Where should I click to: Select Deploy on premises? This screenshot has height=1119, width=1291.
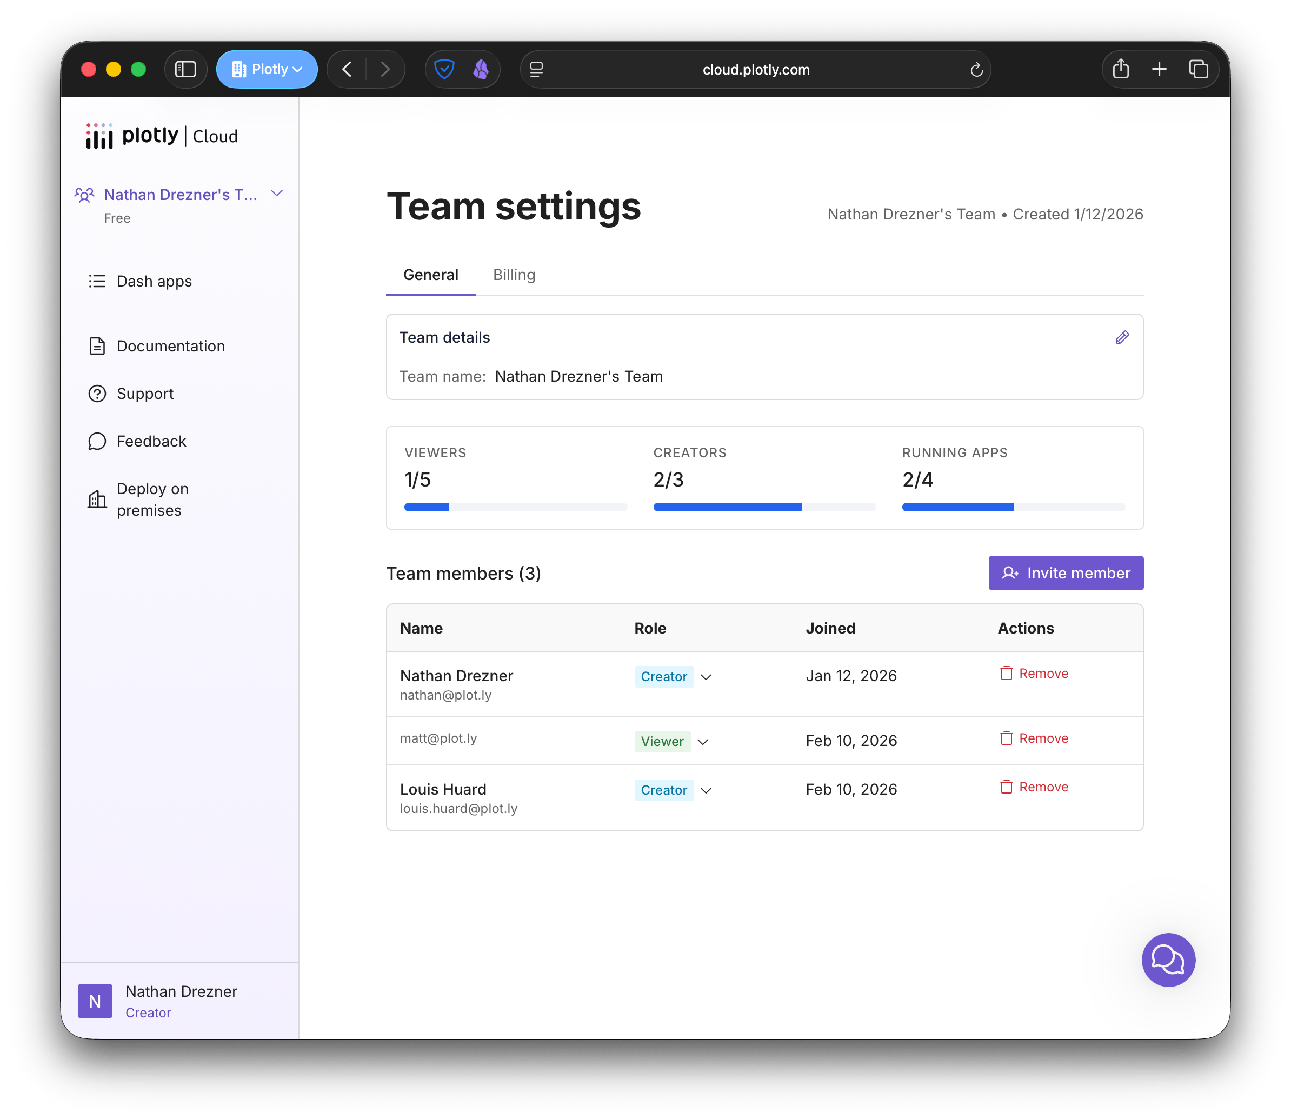(x=152, y=499)
